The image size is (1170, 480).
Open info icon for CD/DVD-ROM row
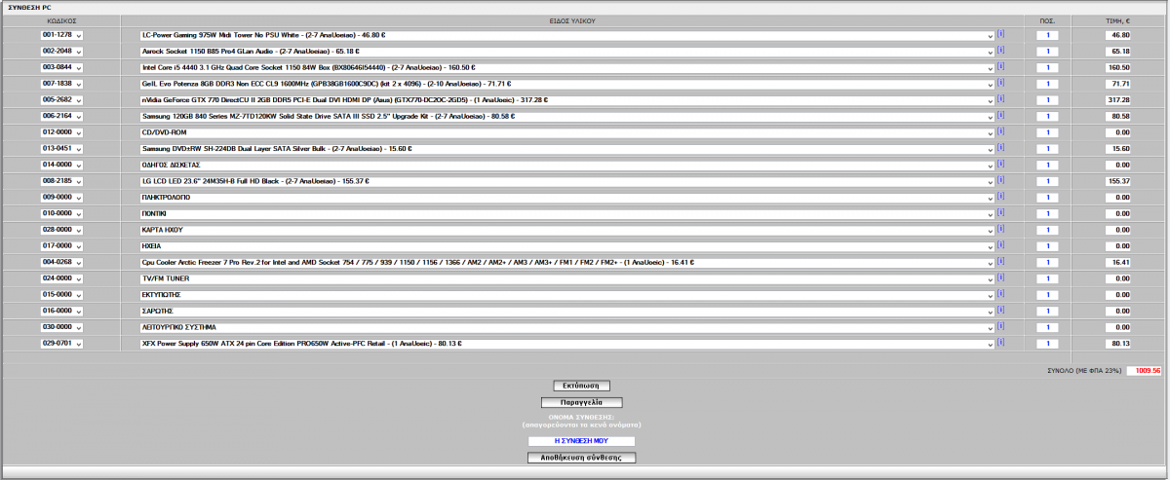click(x=1000, y=131)
